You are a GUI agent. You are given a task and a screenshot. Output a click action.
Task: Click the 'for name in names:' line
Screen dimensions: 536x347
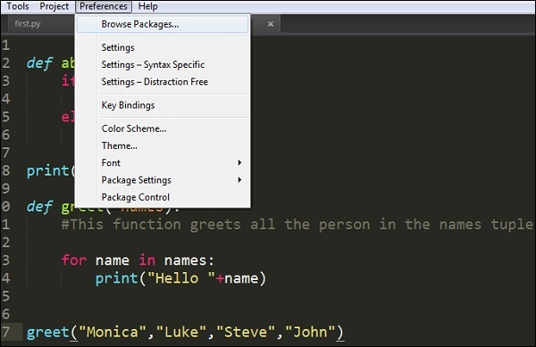tap(138, 260)
